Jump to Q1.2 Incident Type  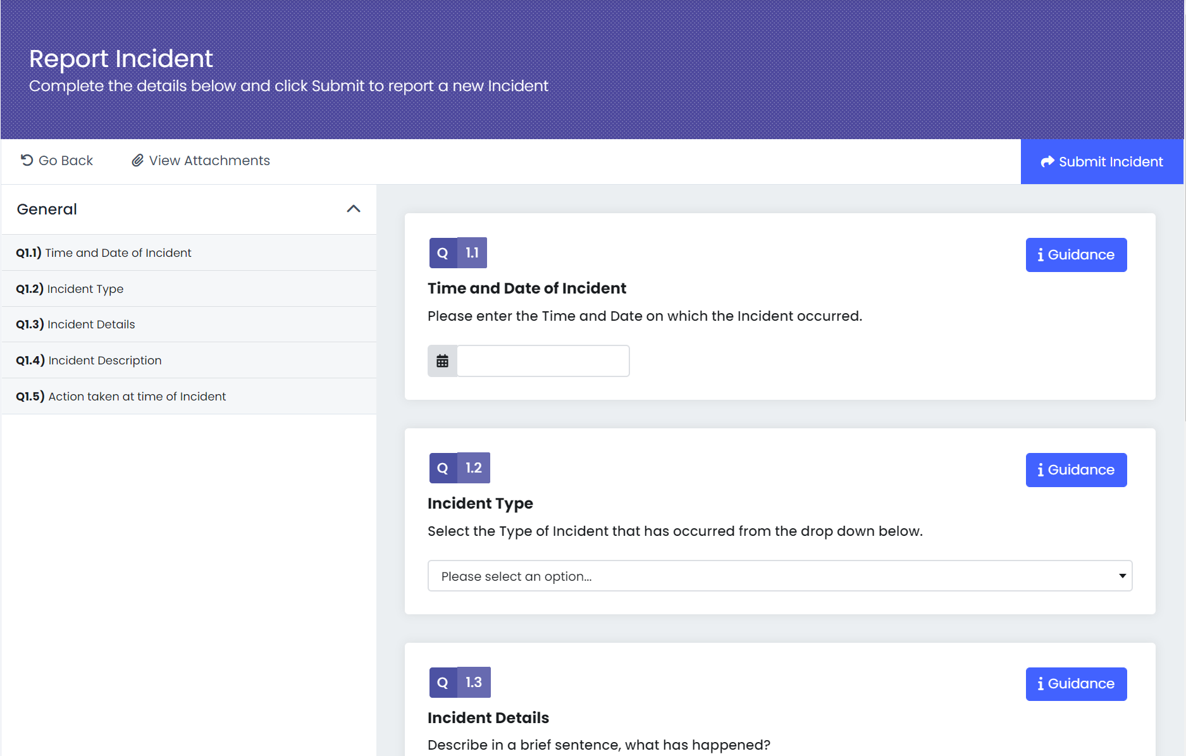click(188, 288)
